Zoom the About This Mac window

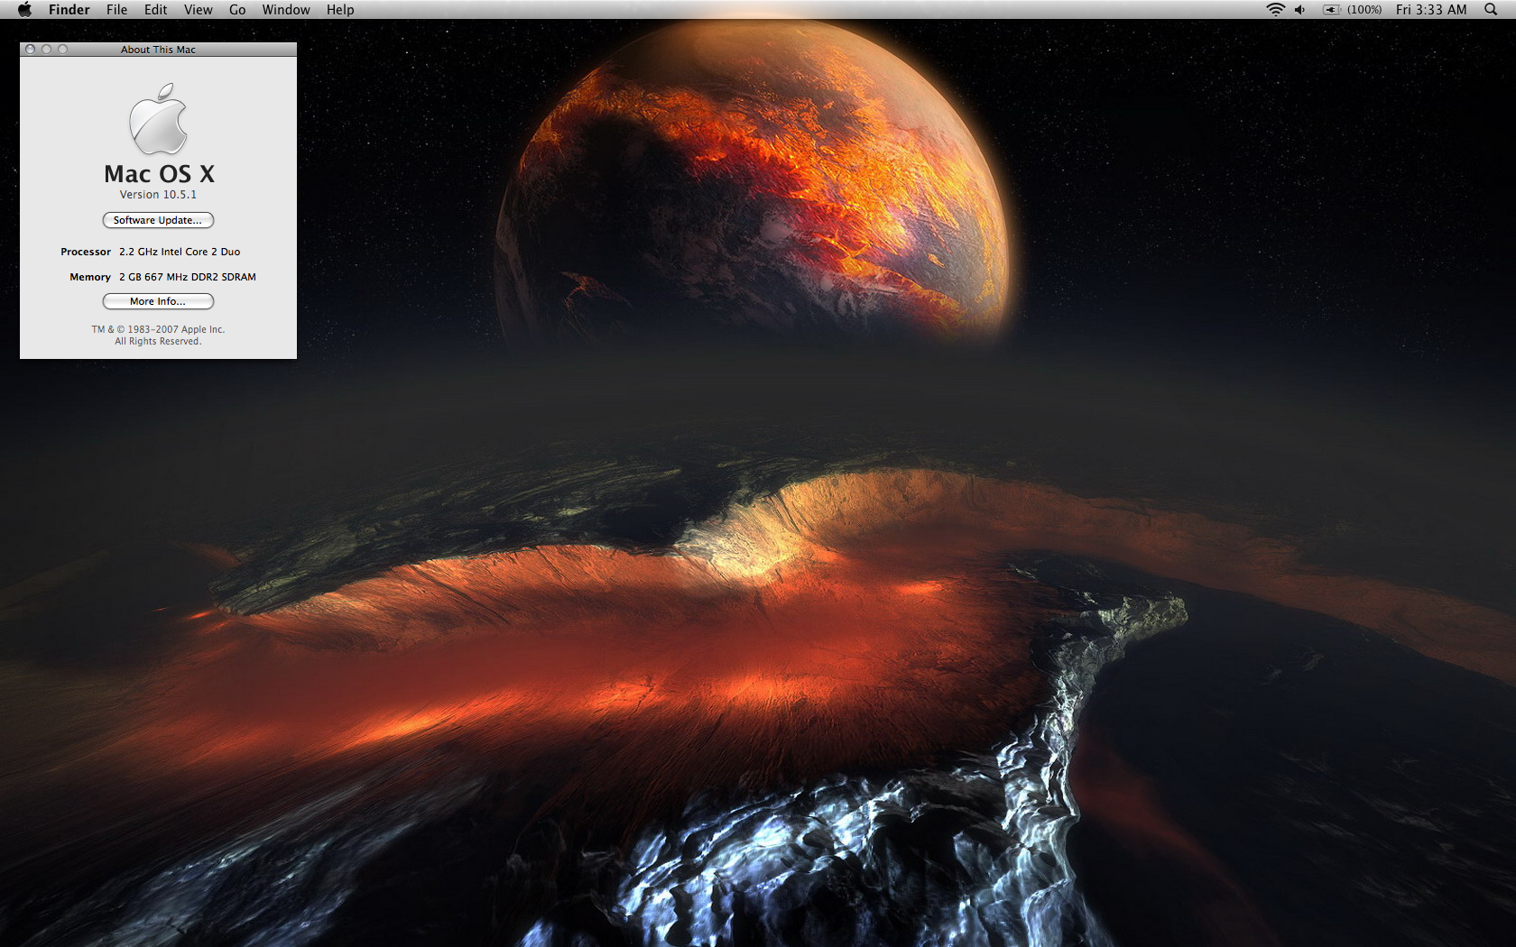click(x=63, y=50)
